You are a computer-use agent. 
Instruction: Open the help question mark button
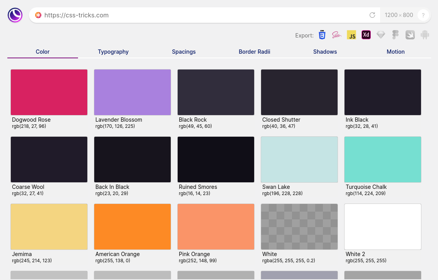[x=423, y=15]
